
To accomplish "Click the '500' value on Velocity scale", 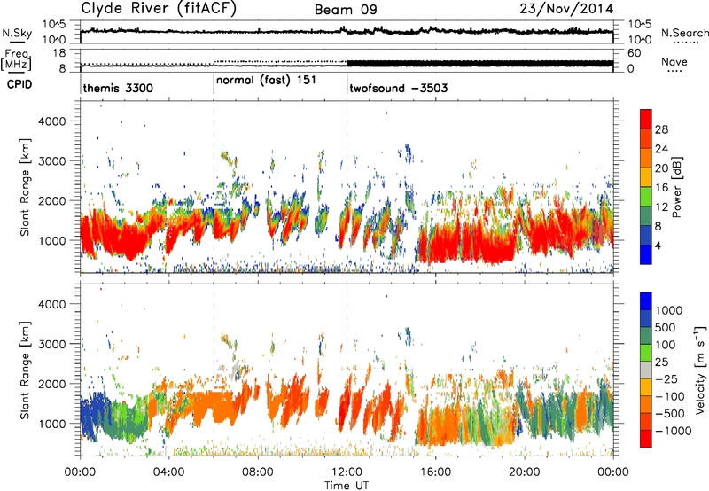I will [666, 328].
